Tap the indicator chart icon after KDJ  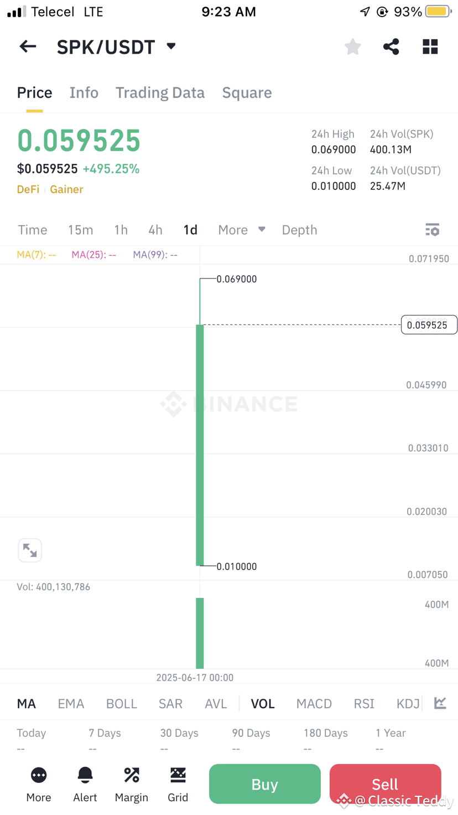pos(440,703)
